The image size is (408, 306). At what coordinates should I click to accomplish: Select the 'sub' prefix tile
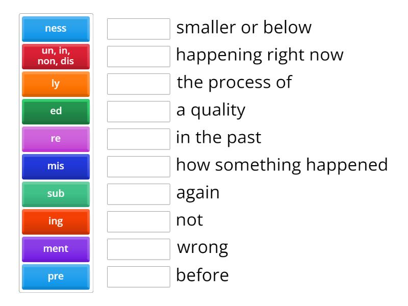[x=56, y=194]
